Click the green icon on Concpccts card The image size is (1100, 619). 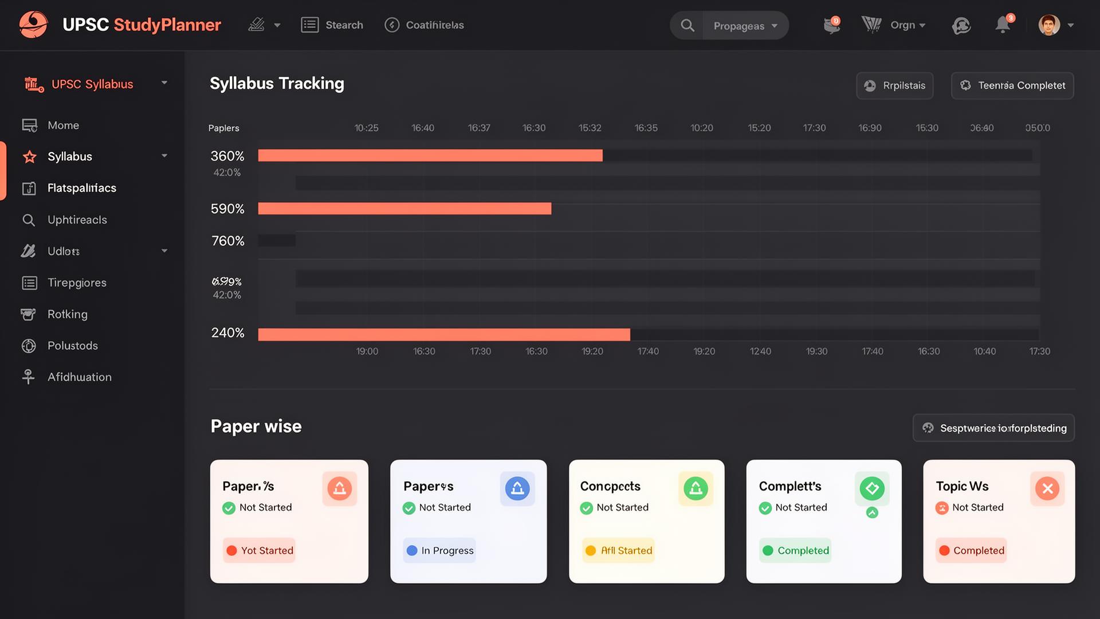point(696,488)
